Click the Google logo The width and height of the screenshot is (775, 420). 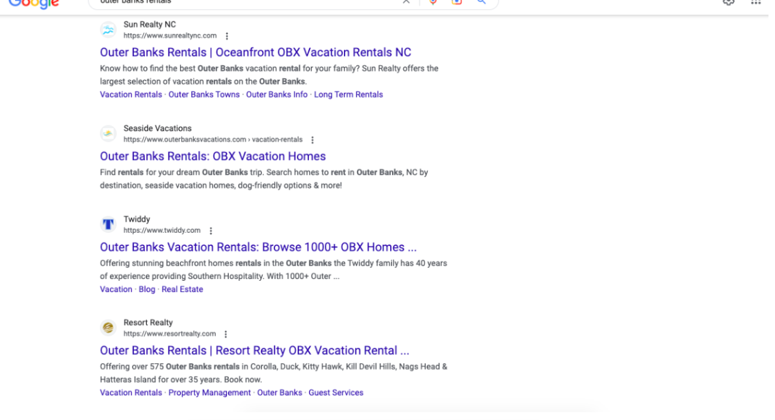point(34,3)
